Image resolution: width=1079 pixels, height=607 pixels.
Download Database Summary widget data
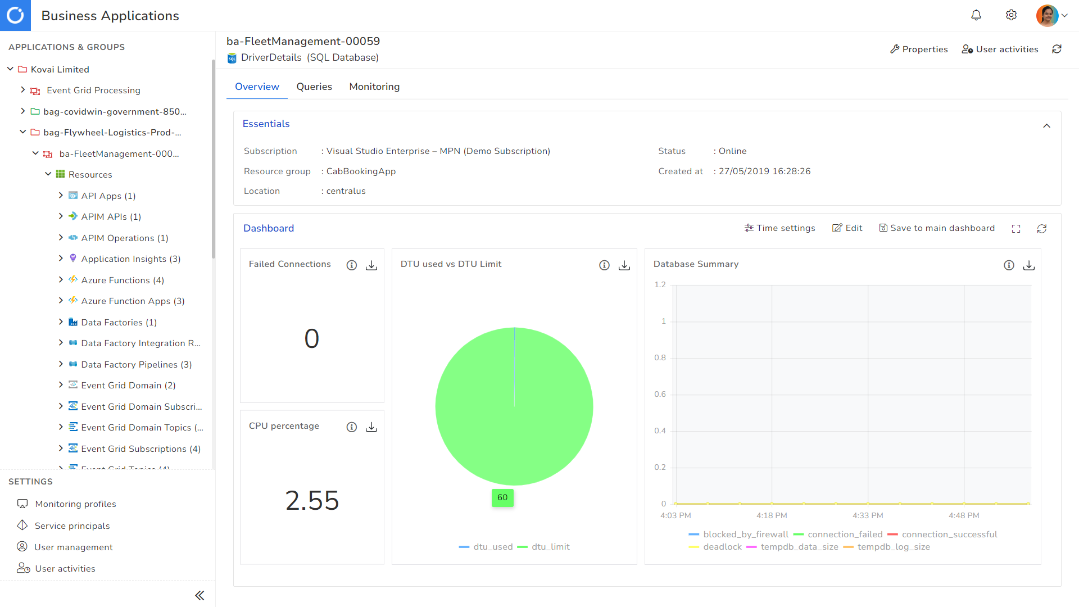(1029, 265)
